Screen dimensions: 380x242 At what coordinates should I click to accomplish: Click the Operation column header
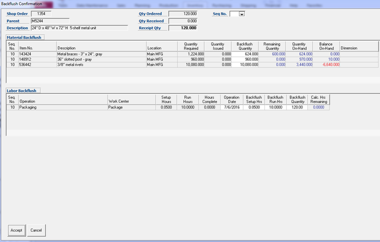[x=63, y=99]
